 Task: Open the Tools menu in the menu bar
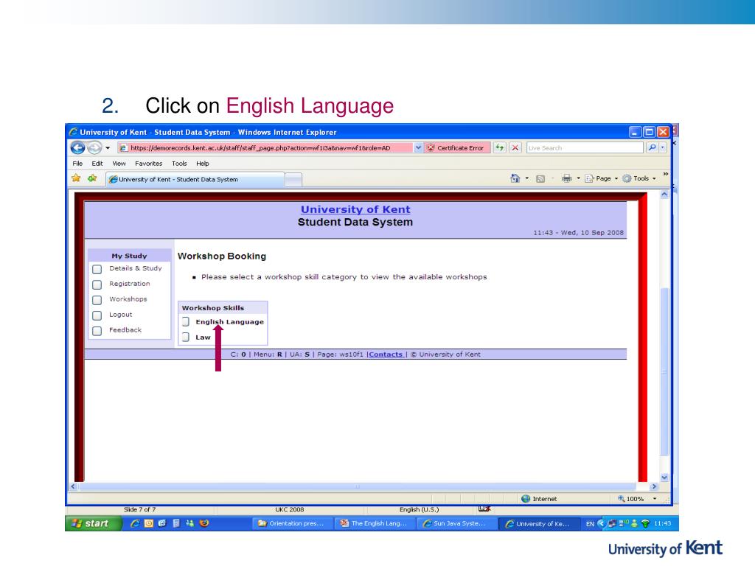tap(179, 164)
